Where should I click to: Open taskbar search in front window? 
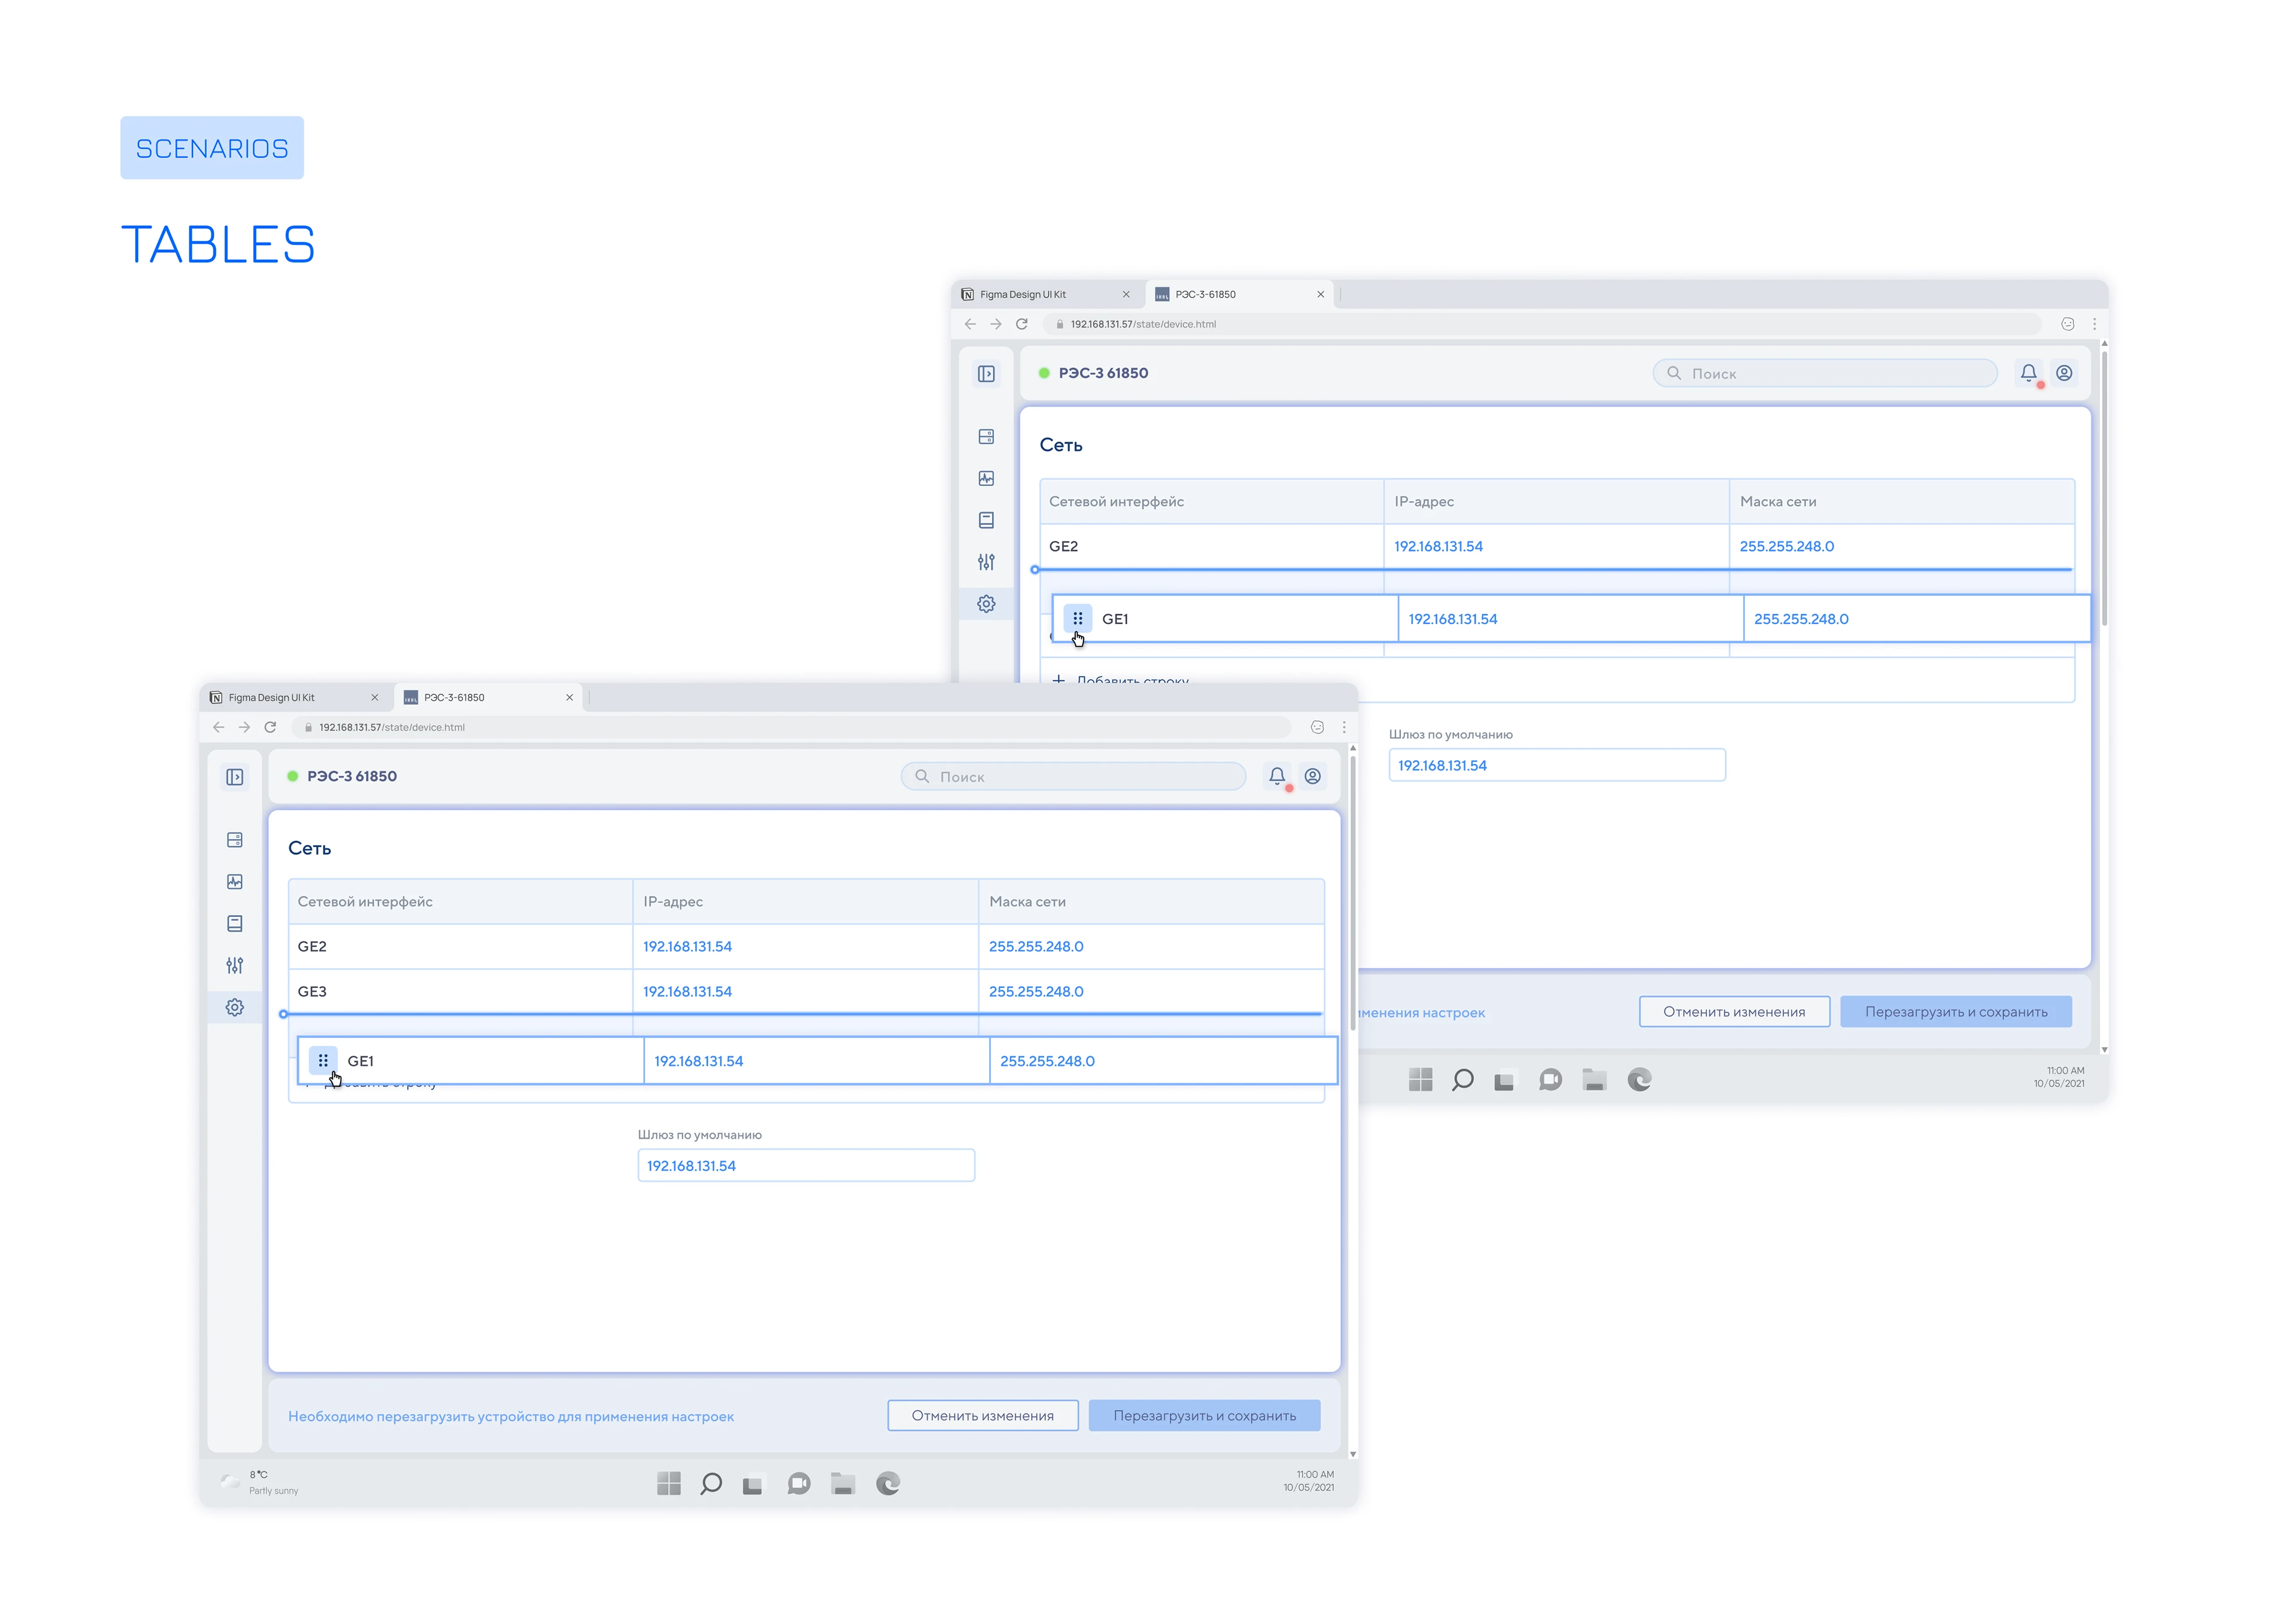tap(711, 1483)
